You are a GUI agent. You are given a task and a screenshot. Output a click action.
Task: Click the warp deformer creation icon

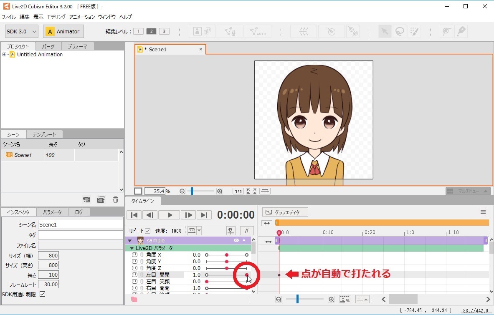304,31
